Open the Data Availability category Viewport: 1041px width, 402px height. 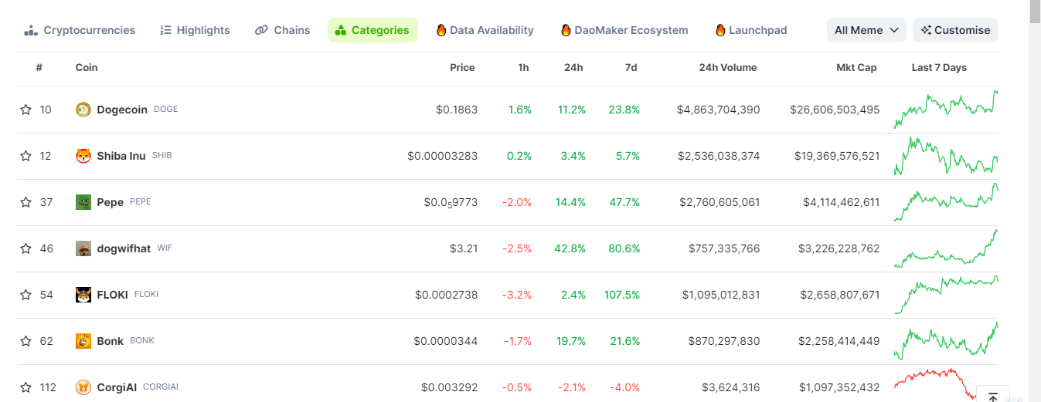coord(485,30)
